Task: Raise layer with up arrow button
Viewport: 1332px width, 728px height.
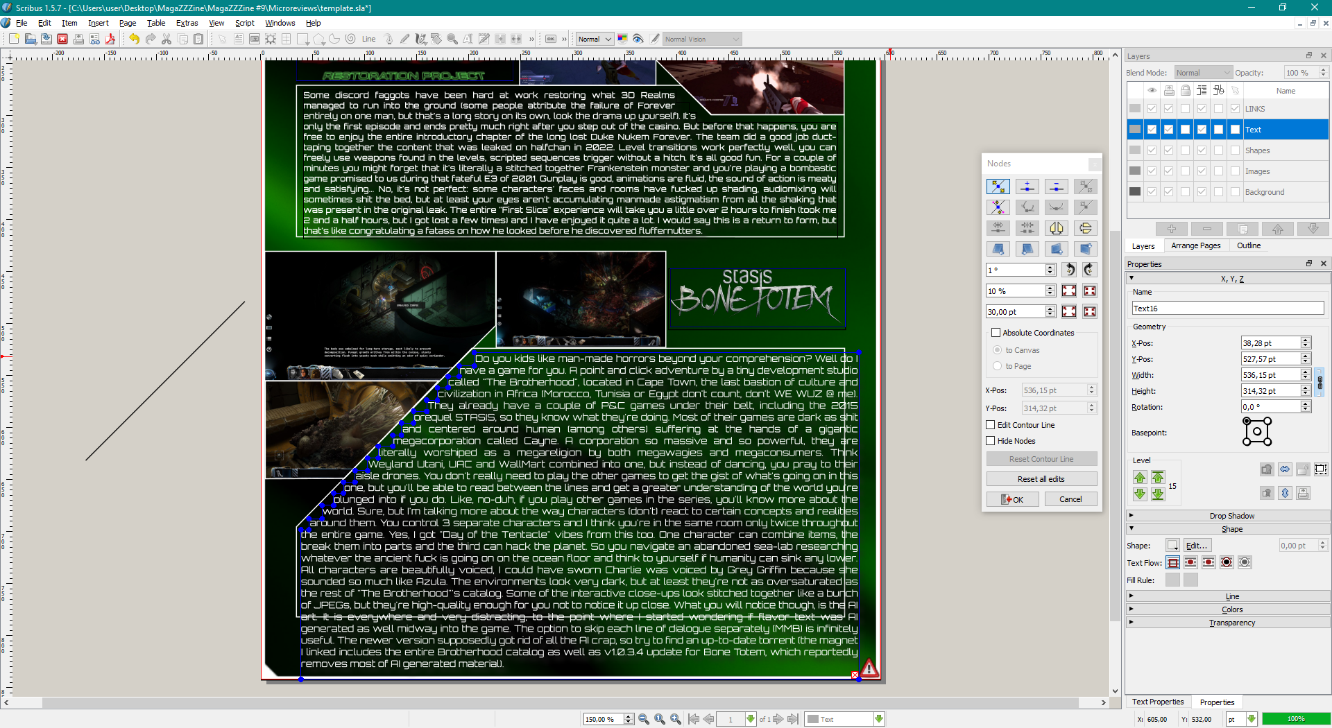Action: (x=1278, y=229)
